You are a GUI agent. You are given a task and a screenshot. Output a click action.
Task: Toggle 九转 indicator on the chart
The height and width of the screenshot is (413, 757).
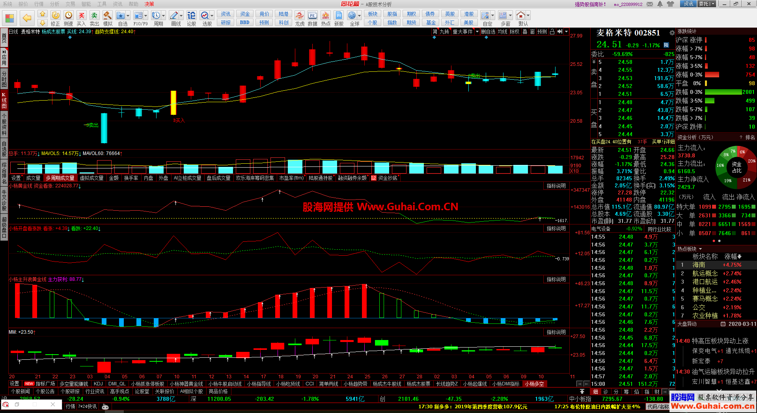pos(444,32)
